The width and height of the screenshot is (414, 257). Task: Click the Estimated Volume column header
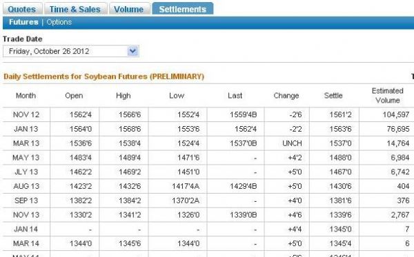[388, 95]
